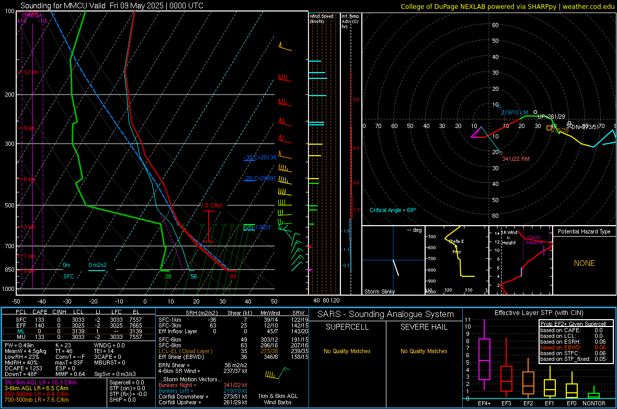This screenshot has width=617, height=409.
Task: Select the "-20 C=24091'" level label
Action: click(260, 178)
